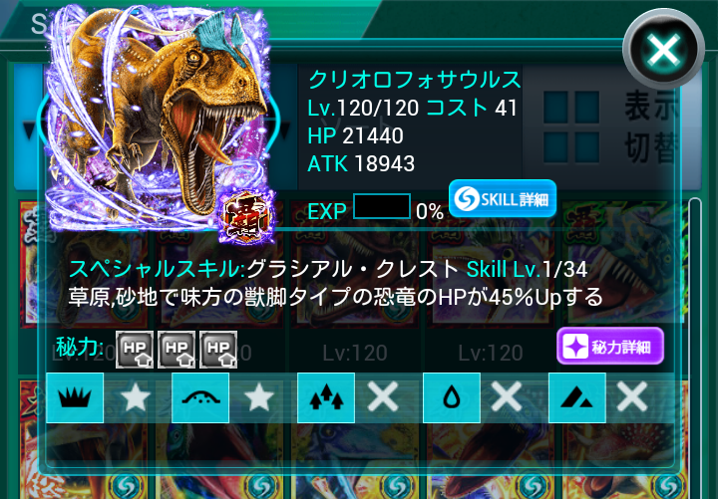Click the X mark next to water drop

(x=507, y=397)
